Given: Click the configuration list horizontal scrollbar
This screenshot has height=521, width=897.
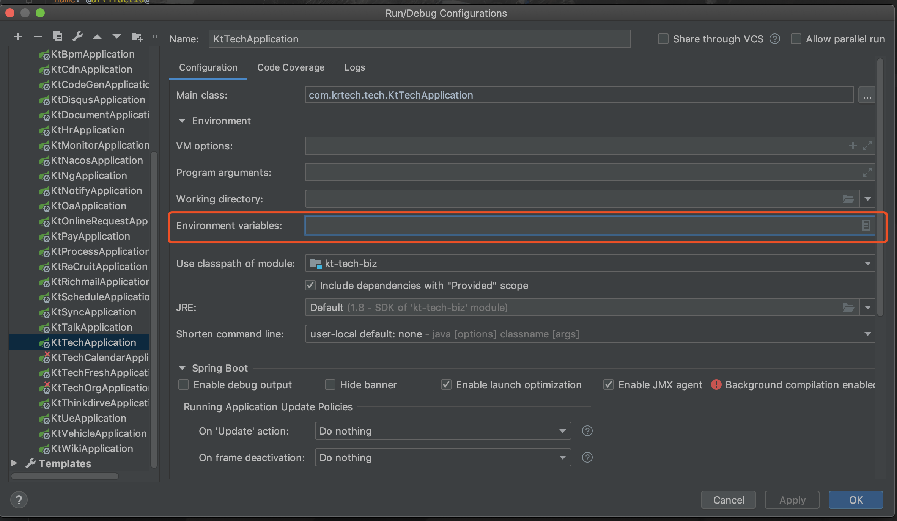Looking at the screenshot, I should pos(65,476).
